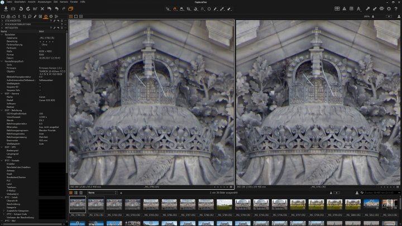402x226 pixels.
Task: Expand the Stichwörter panel
Action: coord(2,21)
